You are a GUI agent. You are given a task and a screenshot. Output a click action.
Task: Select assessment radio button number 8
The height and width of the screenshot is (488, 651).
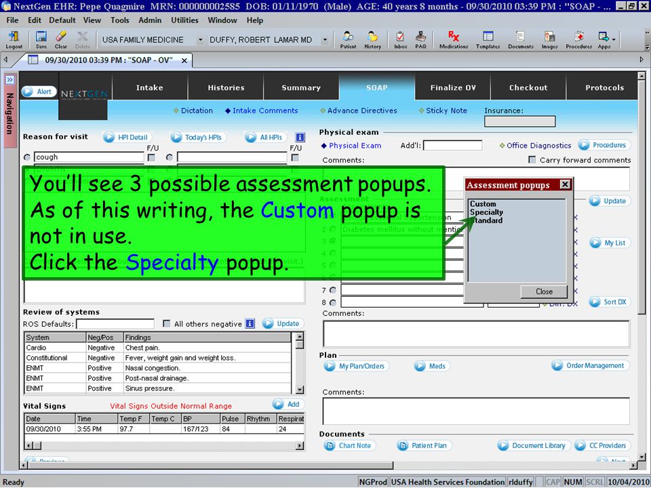[x=332, y=302]
